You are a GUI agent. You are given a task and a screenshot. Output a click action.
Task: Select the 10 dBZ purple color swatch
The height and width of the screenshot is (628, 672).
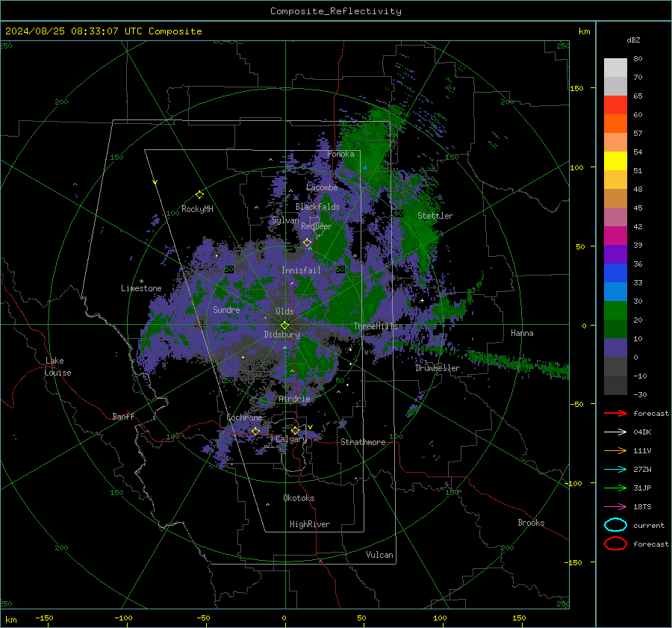615,347
